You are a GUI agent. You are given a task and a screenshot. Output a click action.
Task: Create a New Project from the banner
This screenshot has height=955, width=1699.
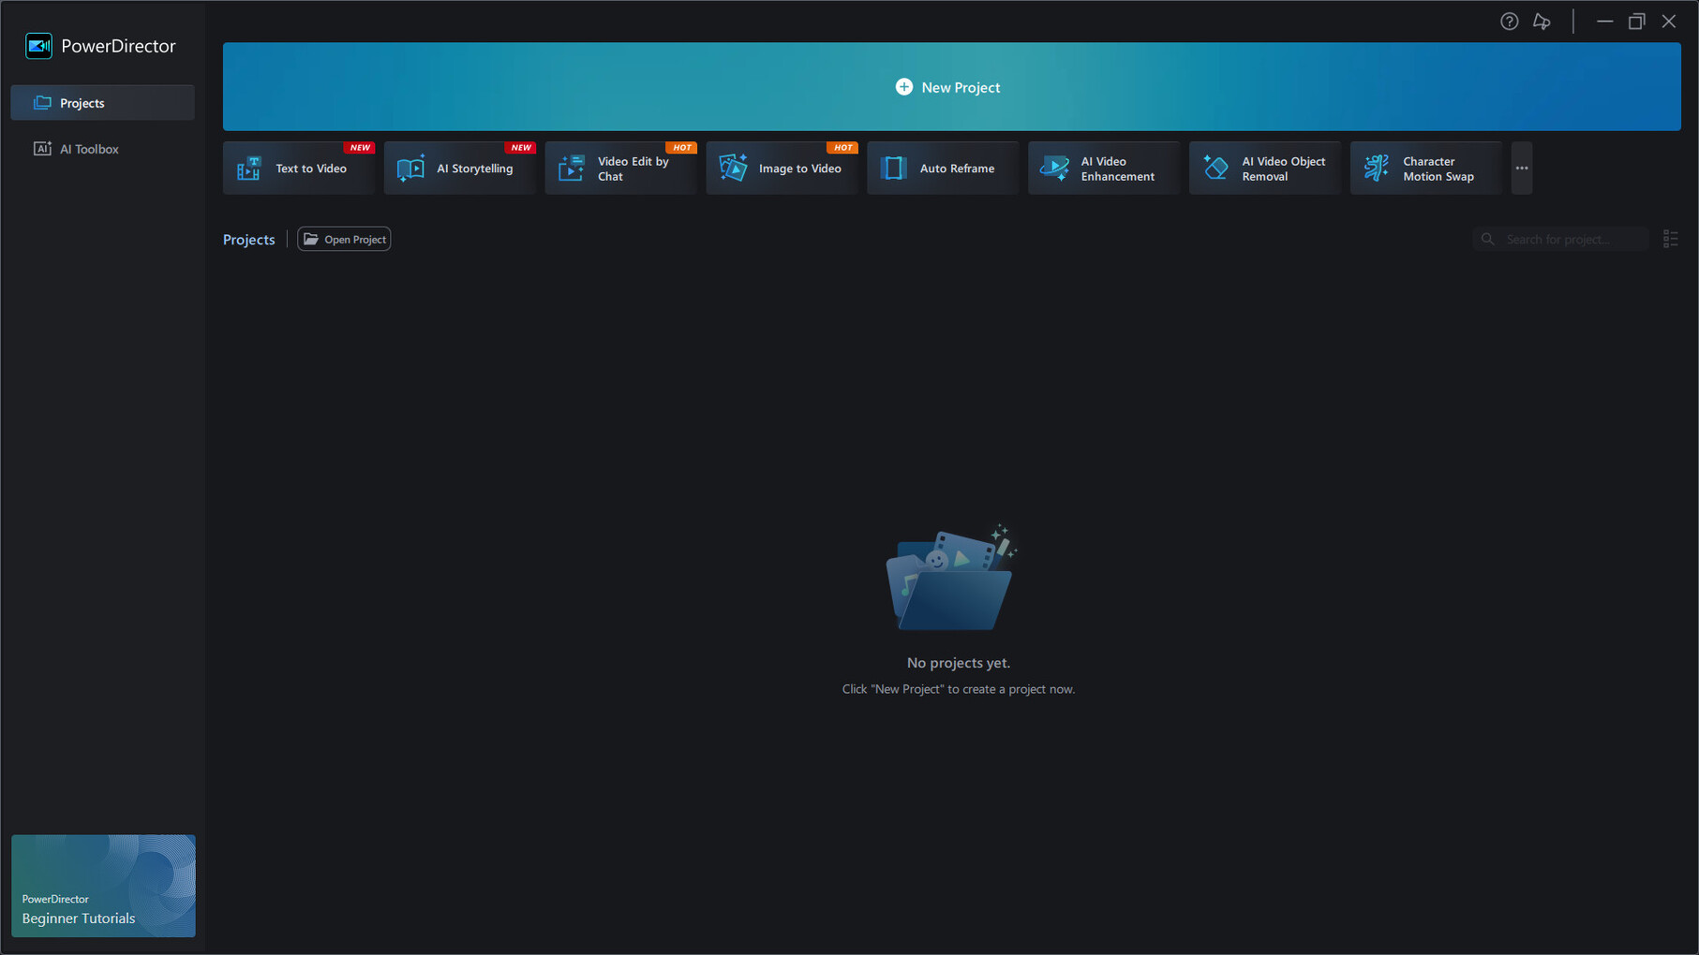[951, 86]
